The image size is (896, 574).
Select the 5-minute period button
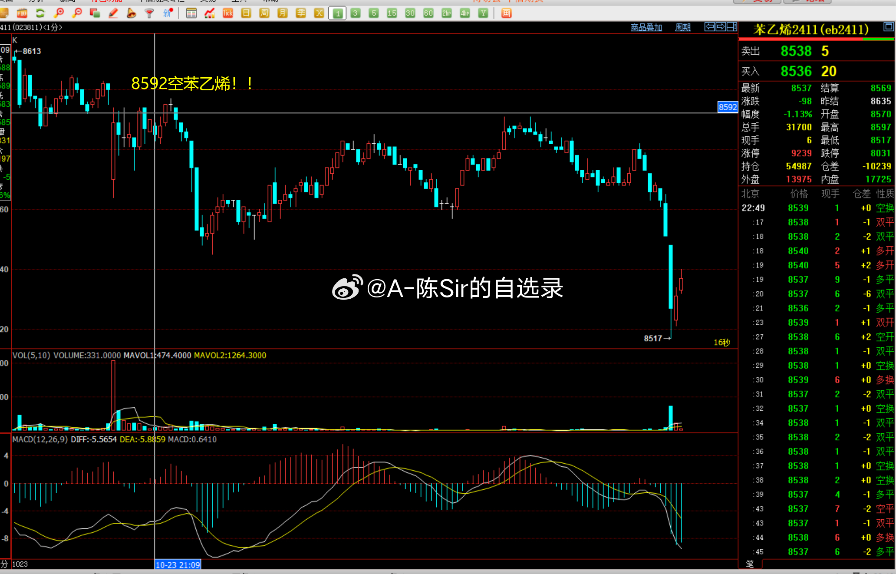coord(374,13)
